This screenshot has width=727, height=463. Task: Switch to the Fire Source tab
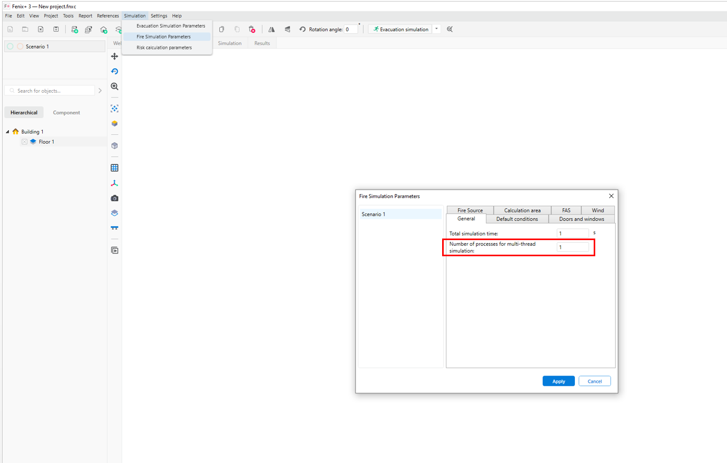click(470, 210)
